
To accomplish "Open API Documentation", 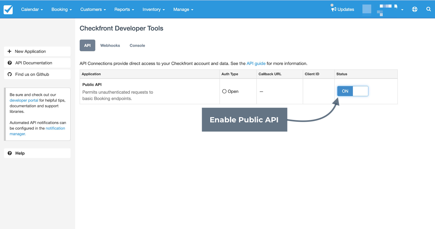I will [37, 63].
